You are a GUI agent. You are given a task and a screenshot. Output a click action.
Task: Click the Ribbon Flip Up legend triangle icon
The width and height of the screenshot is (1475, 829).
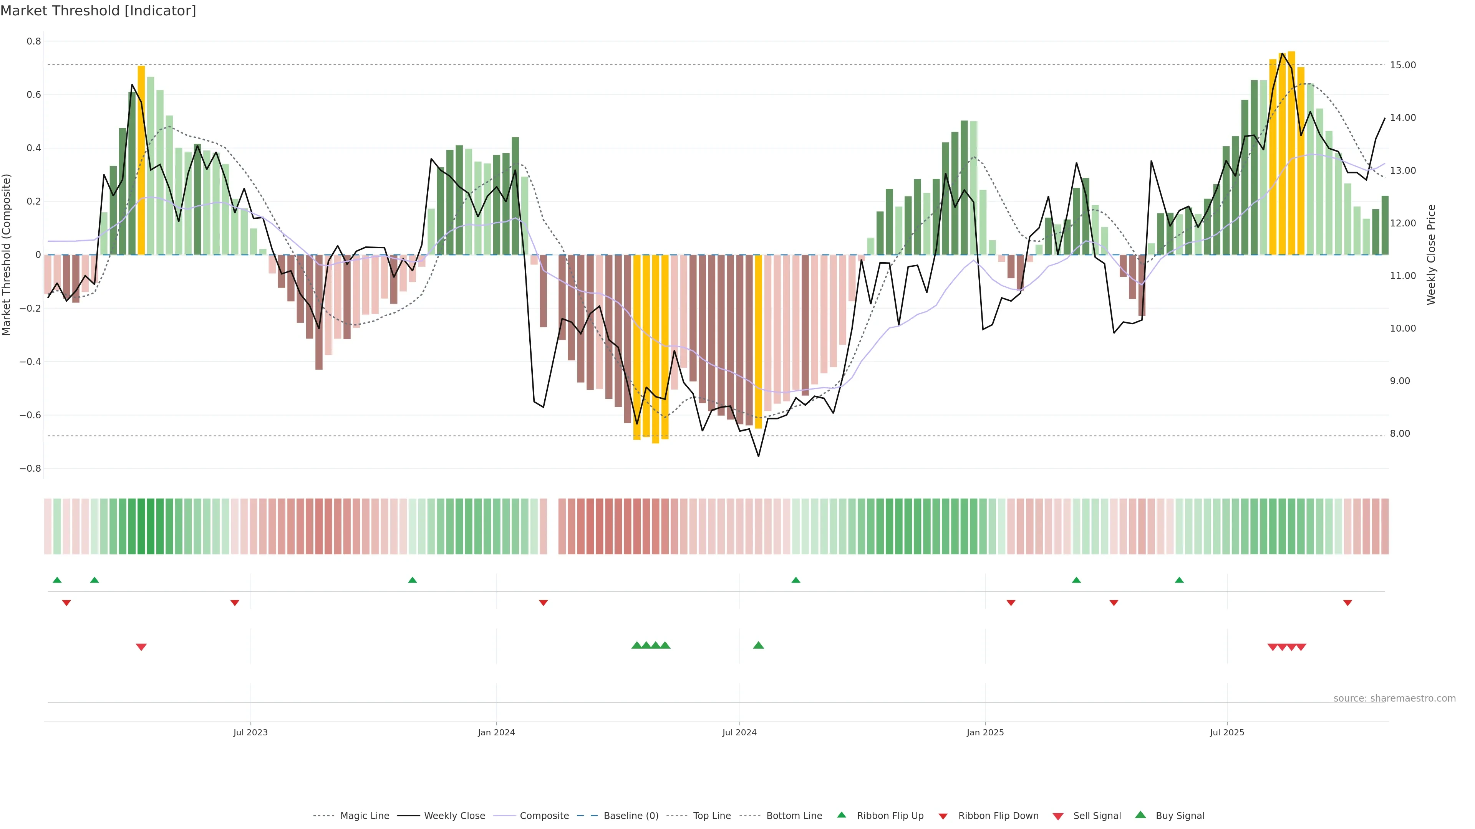point(841,815)
